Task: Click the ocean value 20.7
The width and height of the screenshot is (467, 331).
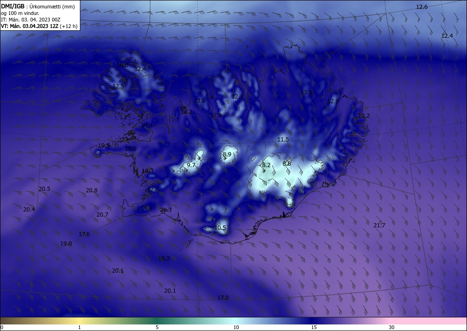Action: point(102,215)
